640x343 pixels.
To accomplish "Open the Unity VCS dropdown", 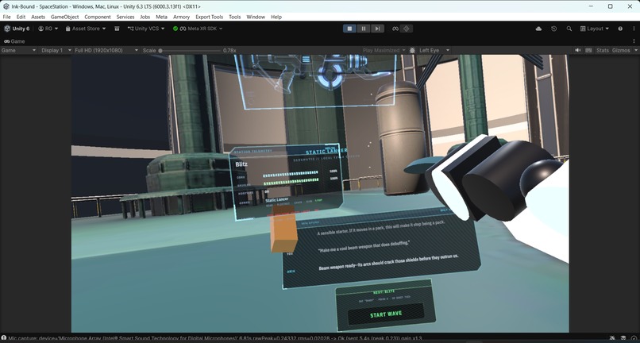I will 146,29.
